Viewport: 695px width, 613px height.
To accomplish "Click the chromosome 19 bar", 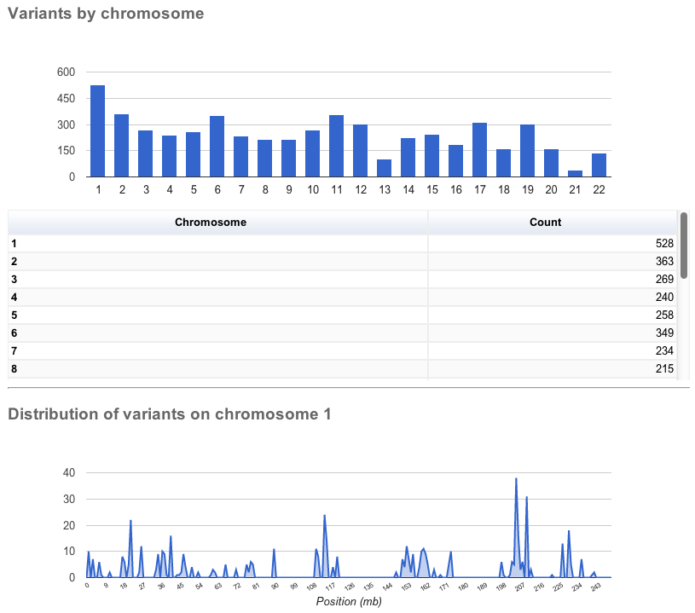I will (527, 151).
